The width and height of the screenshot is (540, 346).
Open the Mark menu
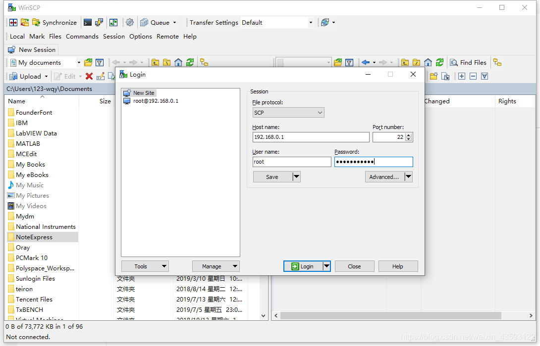(x=37, y=37)
